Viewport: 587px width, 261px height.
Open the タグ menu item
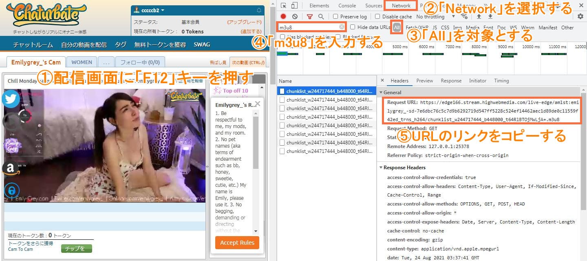(x=121, y=45)
